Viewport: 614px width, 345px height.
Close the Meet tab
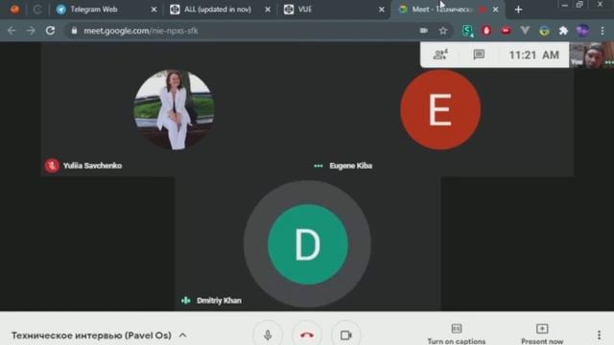[495, 10]
